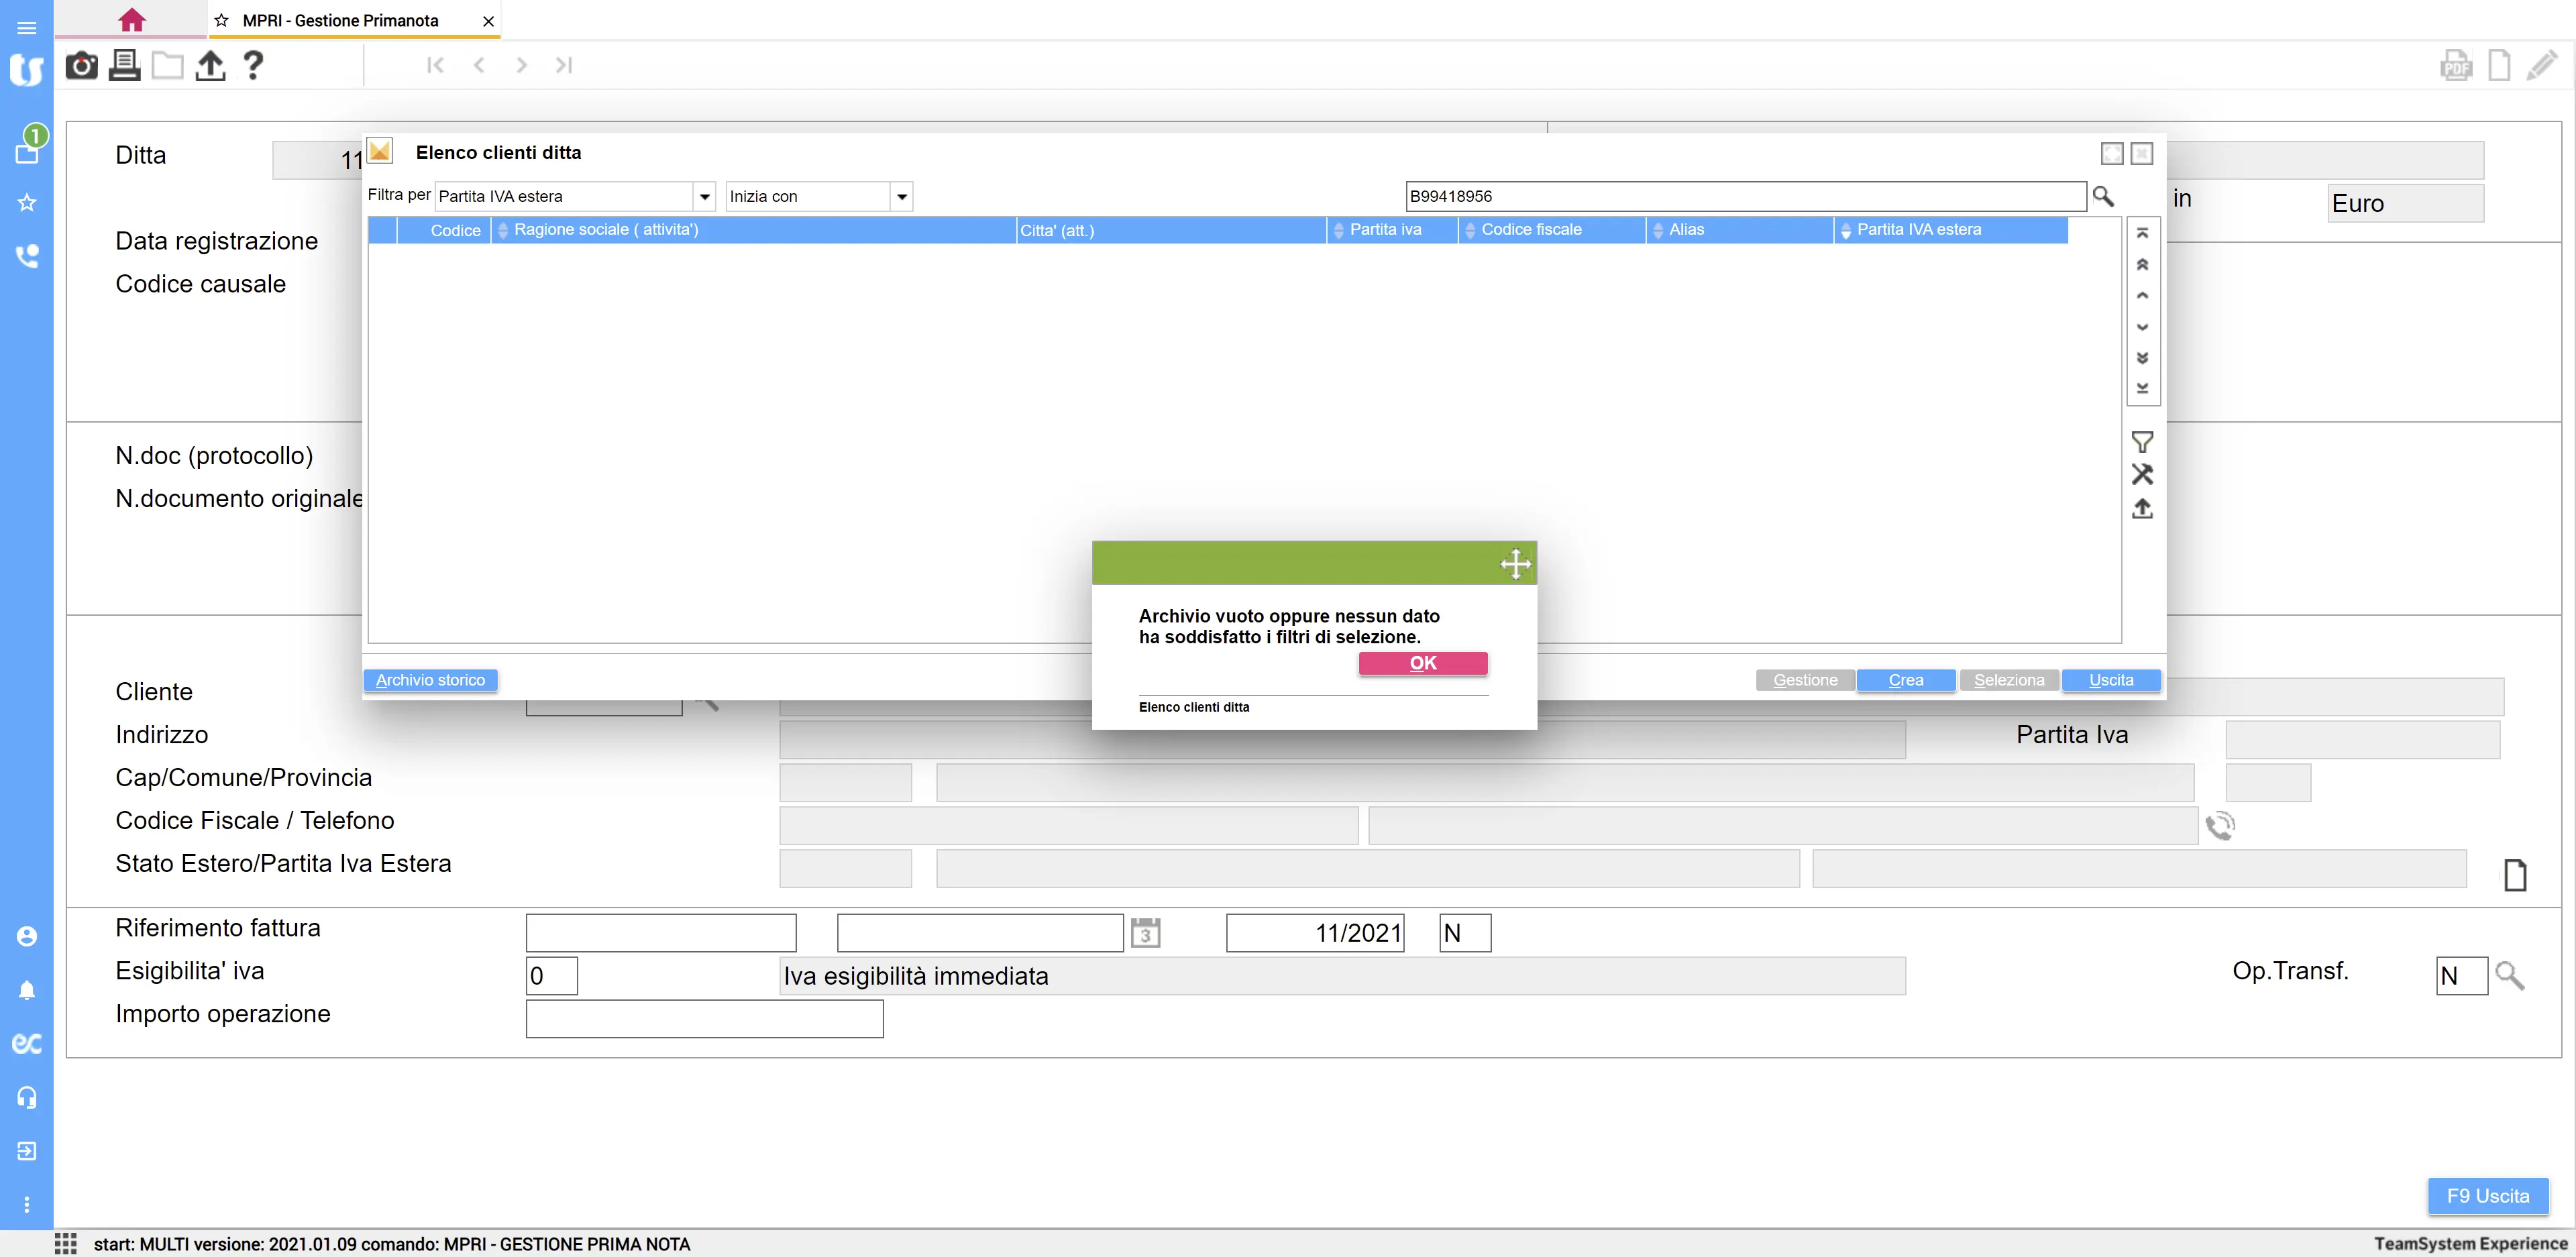Switch to MPRI - Gestione Primanota tab
Viewport: 2576px width, 1257px height.
pyautogui.click(x=340, y=21)
